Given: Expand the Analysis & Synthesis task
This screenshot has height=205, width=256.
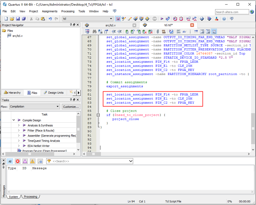Looking at the screenshot, I should (x=19, y=125).
